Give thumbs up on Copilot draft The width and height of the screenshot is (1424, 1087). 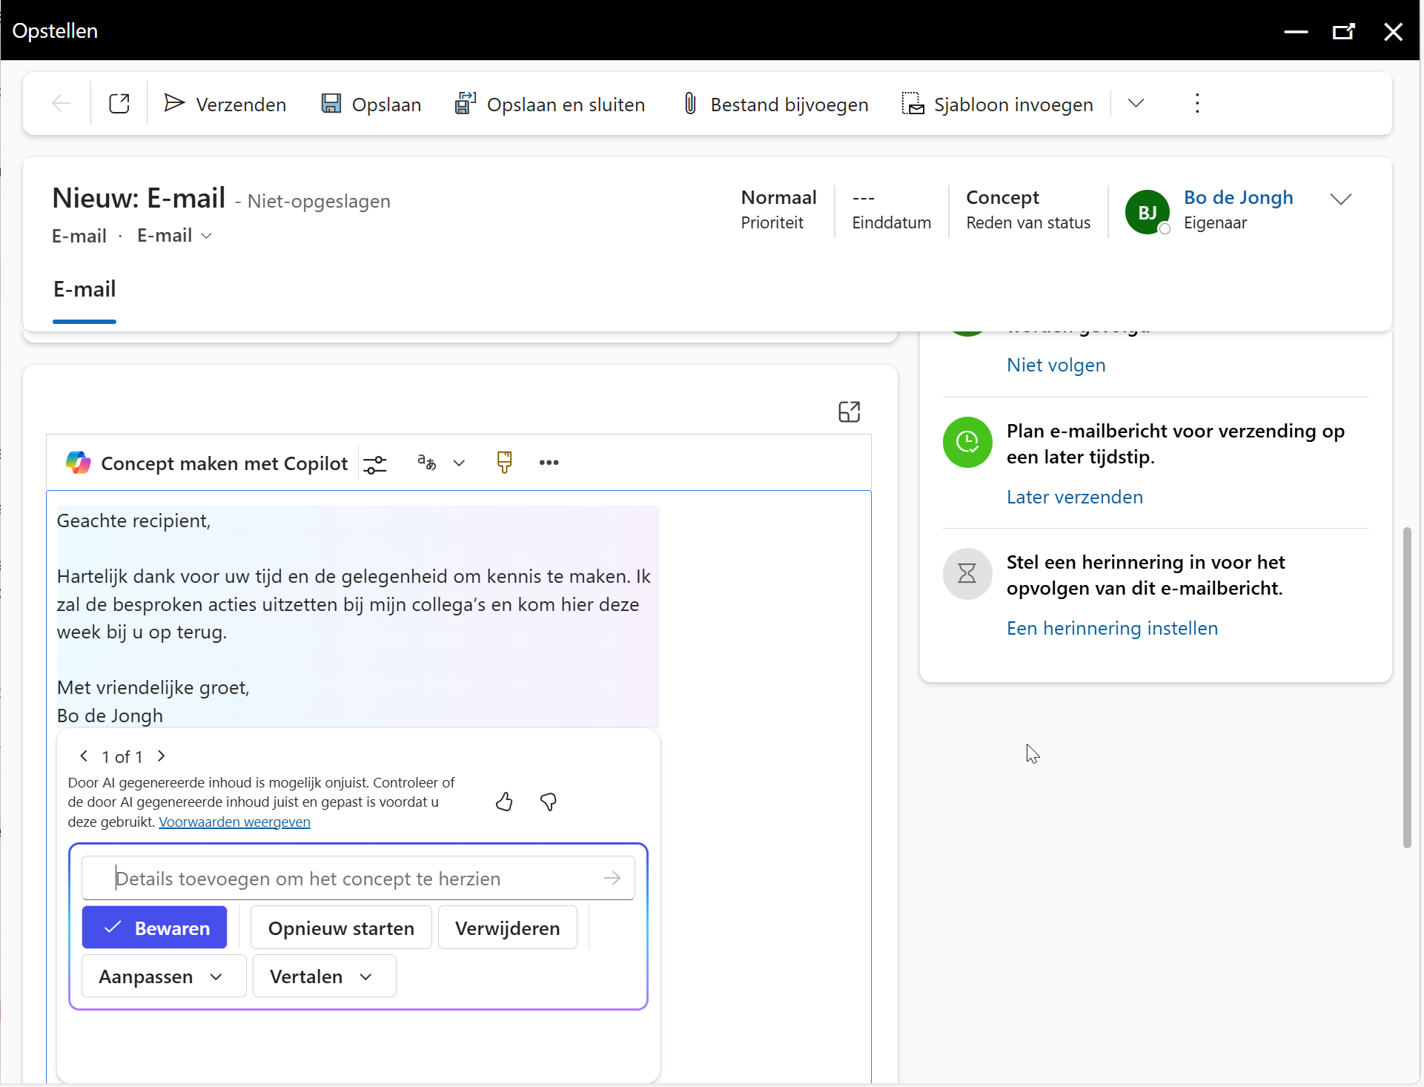504,802
